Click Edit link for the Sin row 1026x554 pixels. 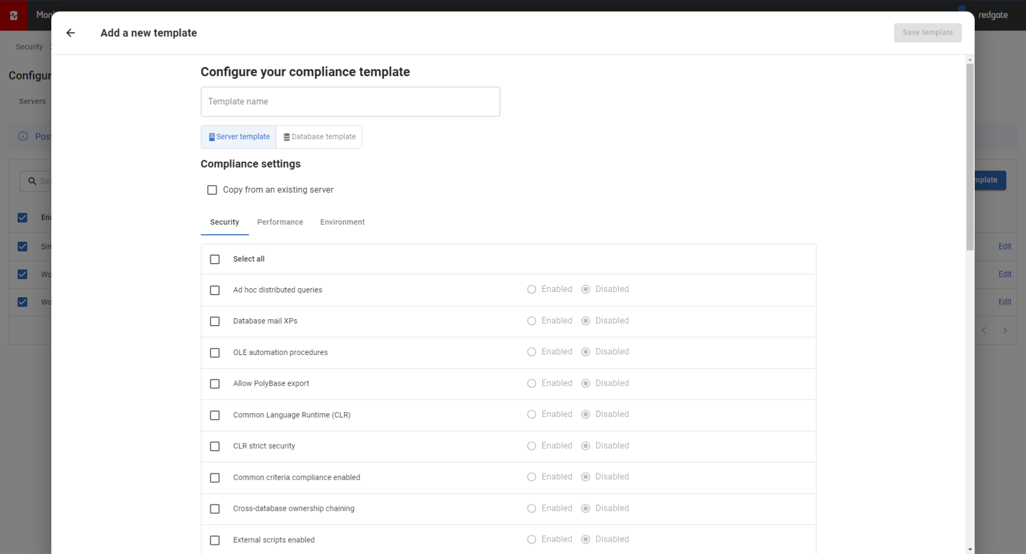coord(1005,246)
